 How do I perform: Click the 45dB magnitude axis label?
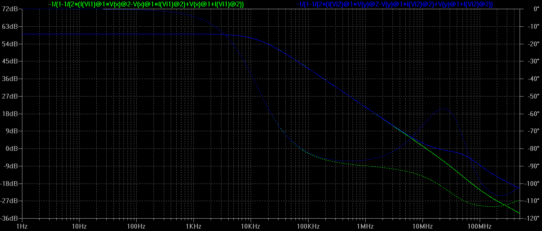pyautogui.click(x=10, y=61)
